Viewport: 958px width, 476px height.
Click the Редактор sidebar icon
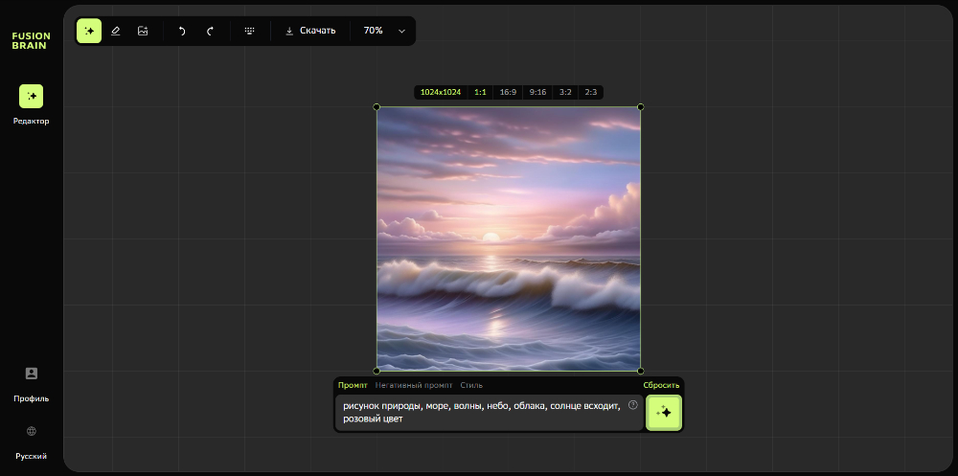[31, 97]
